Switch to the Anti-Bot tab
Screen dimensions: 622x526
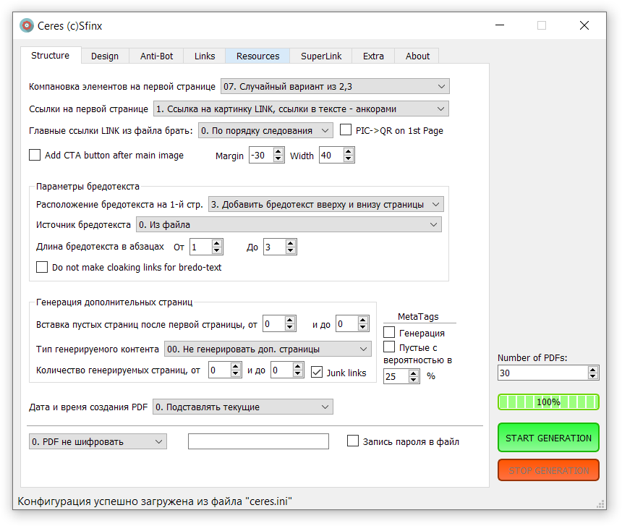pyautogui.click(x=156, y=56)
